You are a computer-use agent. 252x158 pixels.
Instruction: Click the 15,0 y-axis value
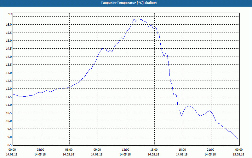[x=9, y=41]
